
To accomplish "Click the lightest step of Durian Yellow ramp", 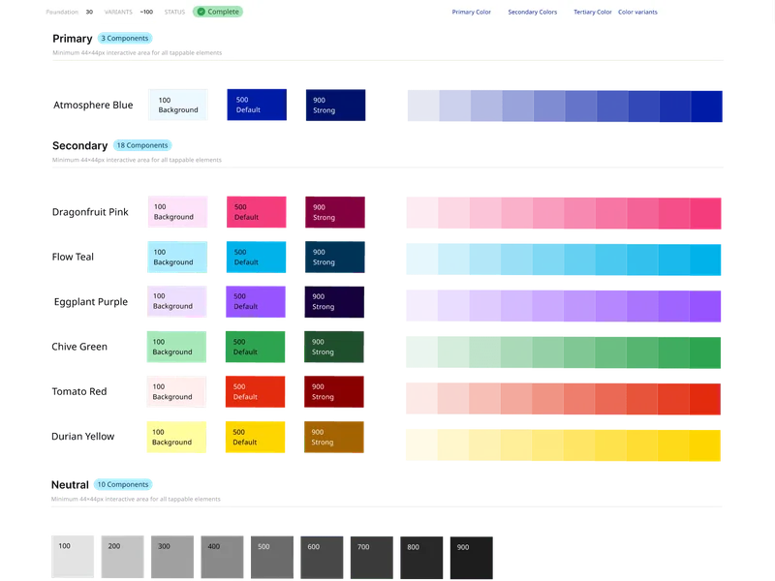I will coord(422,445).
